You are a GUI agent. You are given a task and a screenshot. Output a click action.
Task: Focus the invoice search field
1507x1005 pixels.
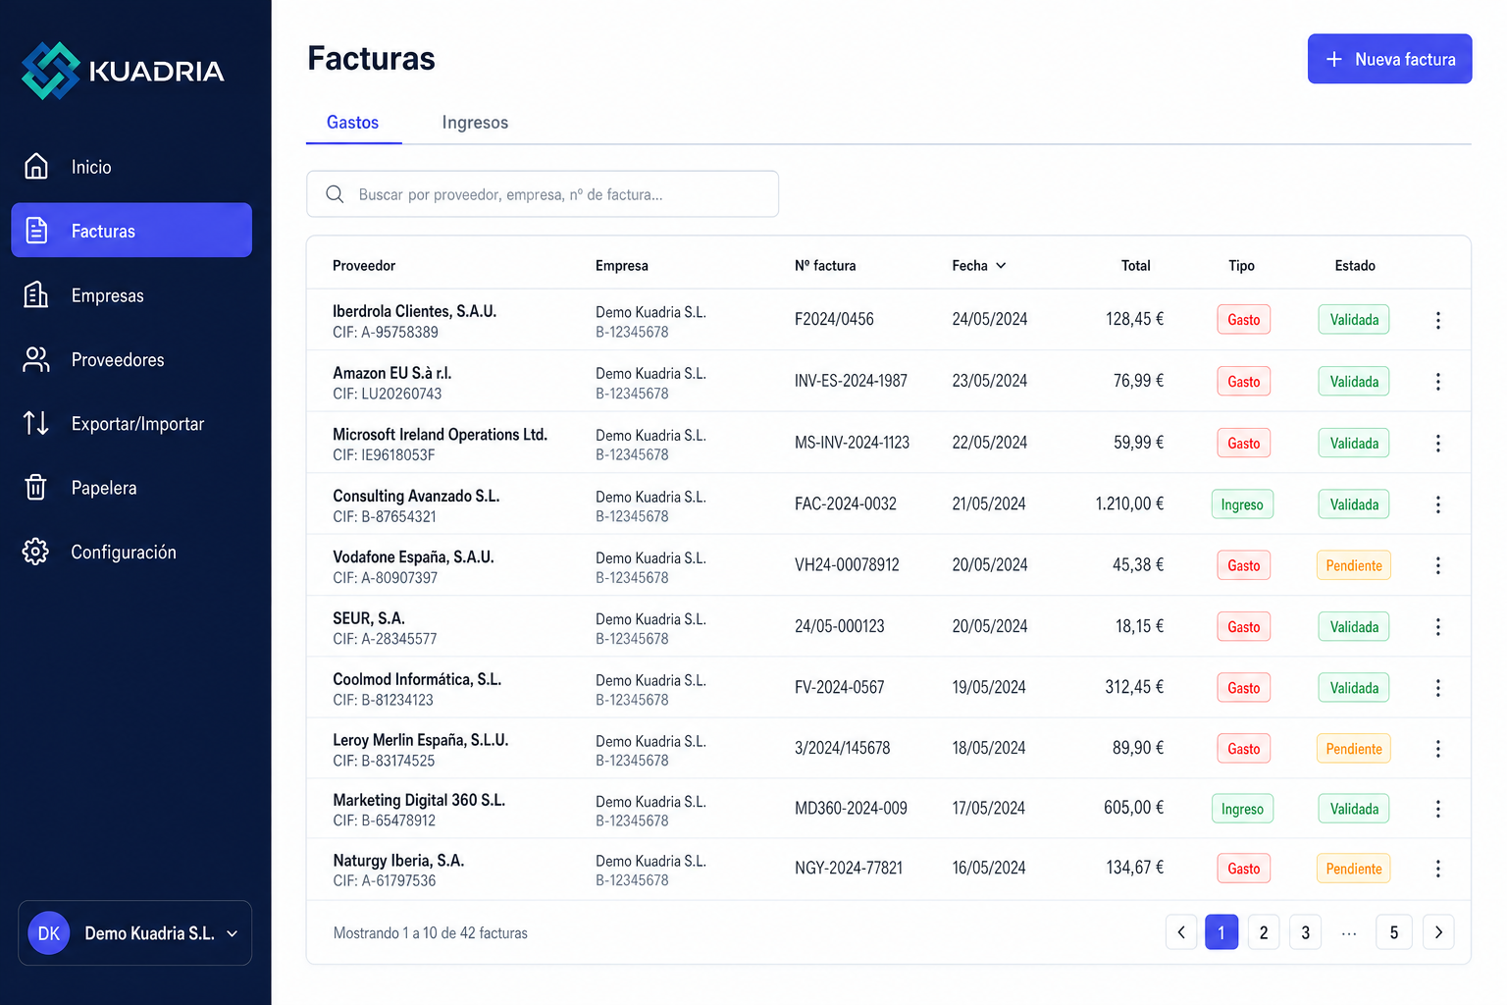pyautogui.click(x=543, y=194)
